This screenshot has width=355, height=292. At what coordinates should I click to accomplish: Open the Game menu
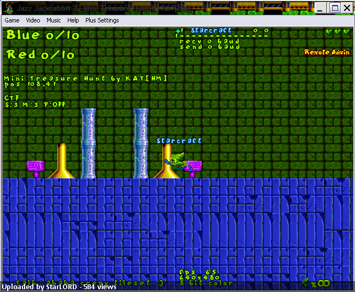coord(12,20)
